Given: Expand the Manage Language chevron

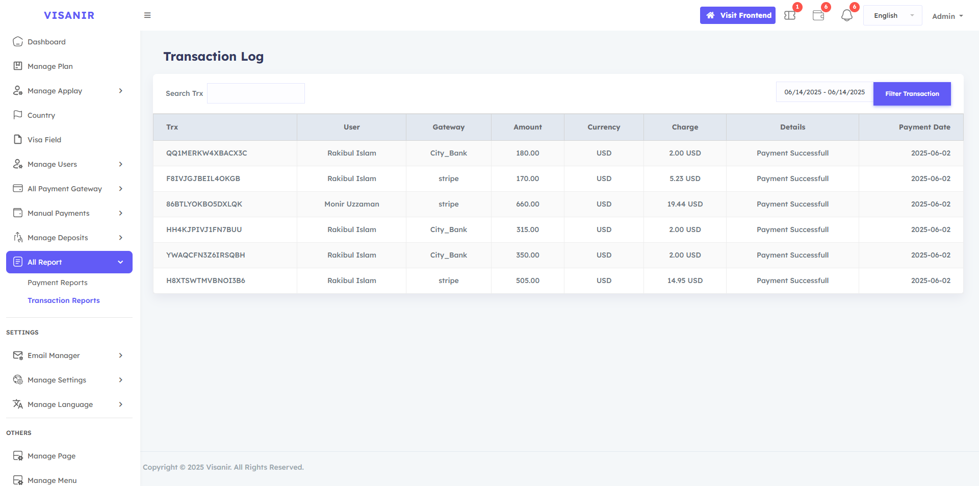Looking at the screenshot, I should (121, 404).
